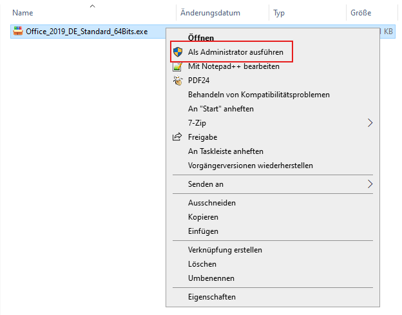
Task: Click the Office installer file icon
Action: 18,31
